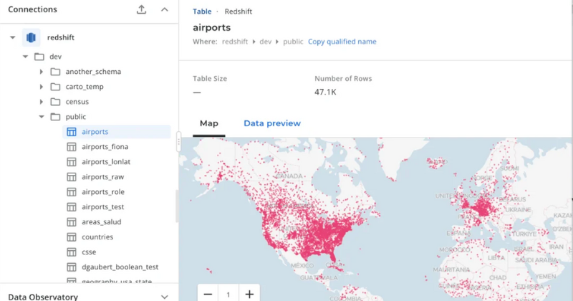Open the countries table
The image size is (573, 301).
(97, 237)
